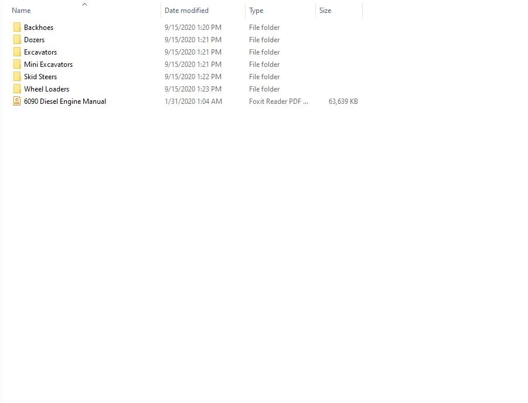528x403 pixels.
Task: Click the Foxit Reader PDF type cell
Action: point(278,101)
